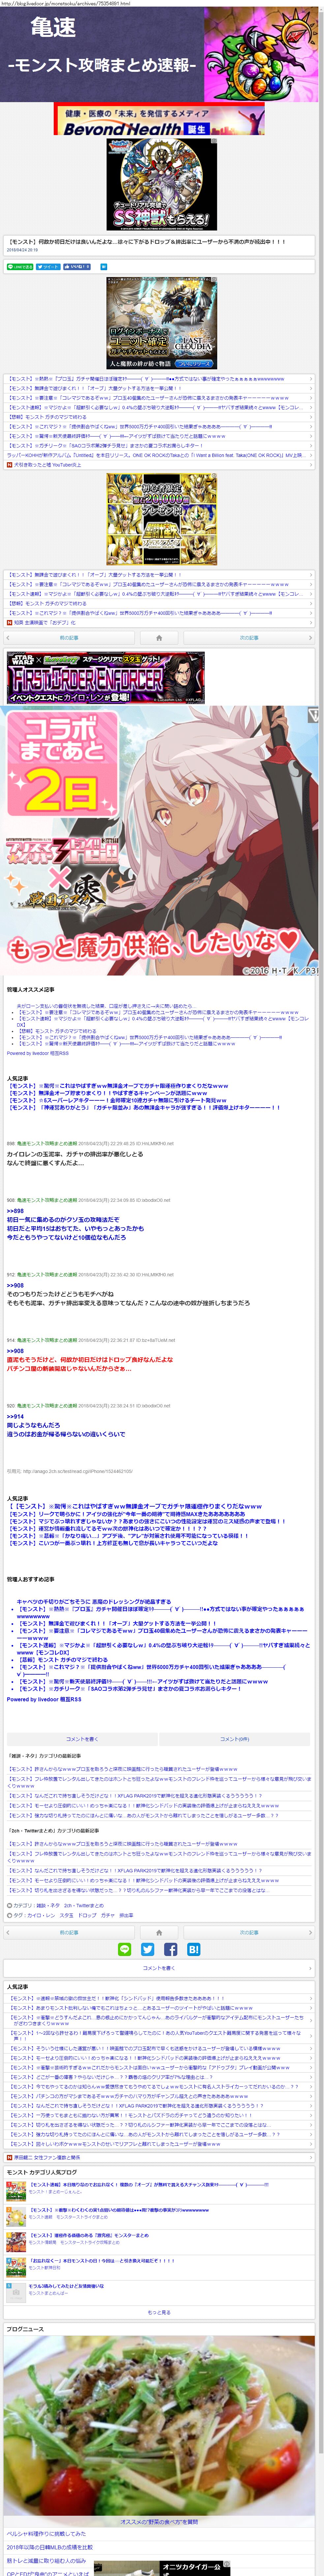Open the >>914 reply anchor link
This screenshot has width=324, height=2576.
click(15, 1416)
